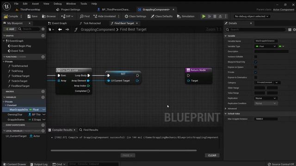The width and height of the screenshot is (296, 166).
Task: Open the Tools menu
Action: (83, 4)
